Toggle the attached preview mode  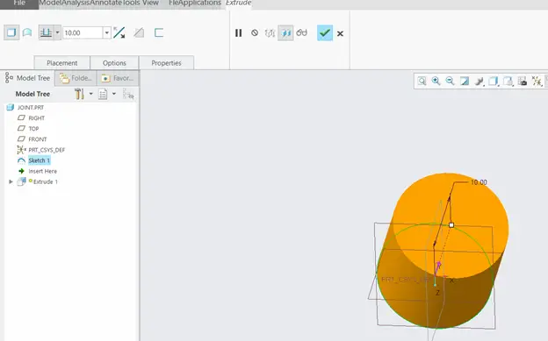click(285, 33)
